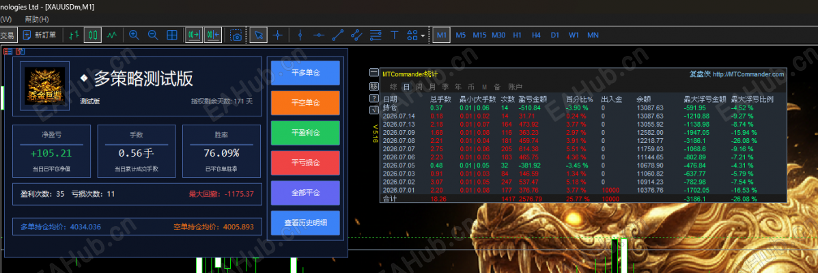Open a New Order (新訂單)

[40, 35]
